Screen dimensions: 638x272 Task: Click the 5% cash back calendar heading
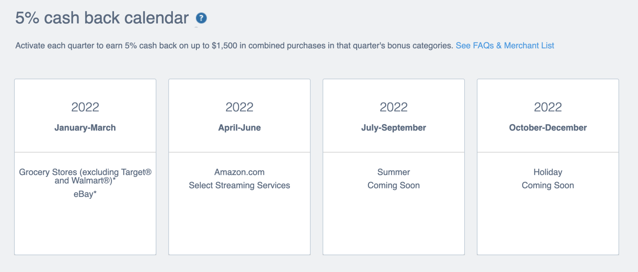click(x=102, y=18)
